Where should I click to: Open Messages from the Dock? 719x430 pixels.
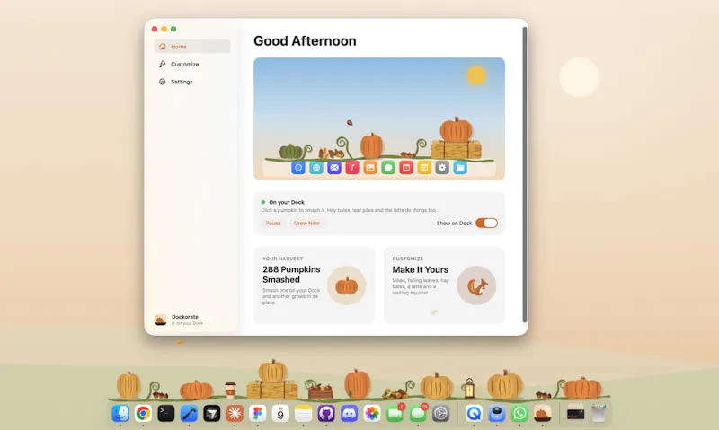coord(418,414)
